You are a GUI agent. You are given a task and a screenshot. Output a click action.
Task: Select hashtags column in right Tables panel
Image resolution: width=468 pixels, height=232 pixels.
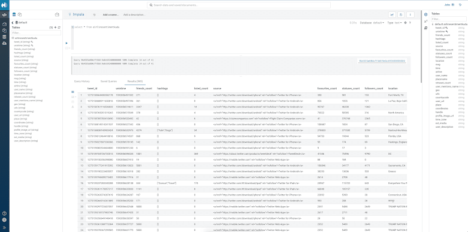click(x=440, y=39)
